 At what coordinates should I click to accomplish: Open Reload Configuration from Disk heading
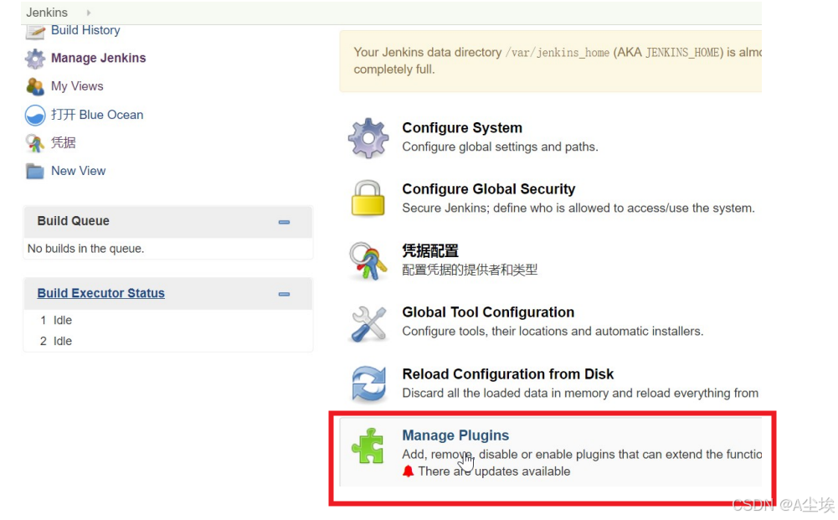pos(507,373)
